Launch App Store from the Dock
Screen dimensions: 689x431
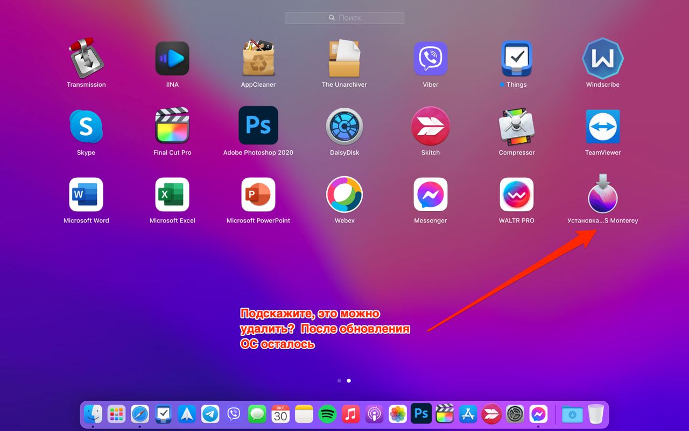[x=468, y=414]
